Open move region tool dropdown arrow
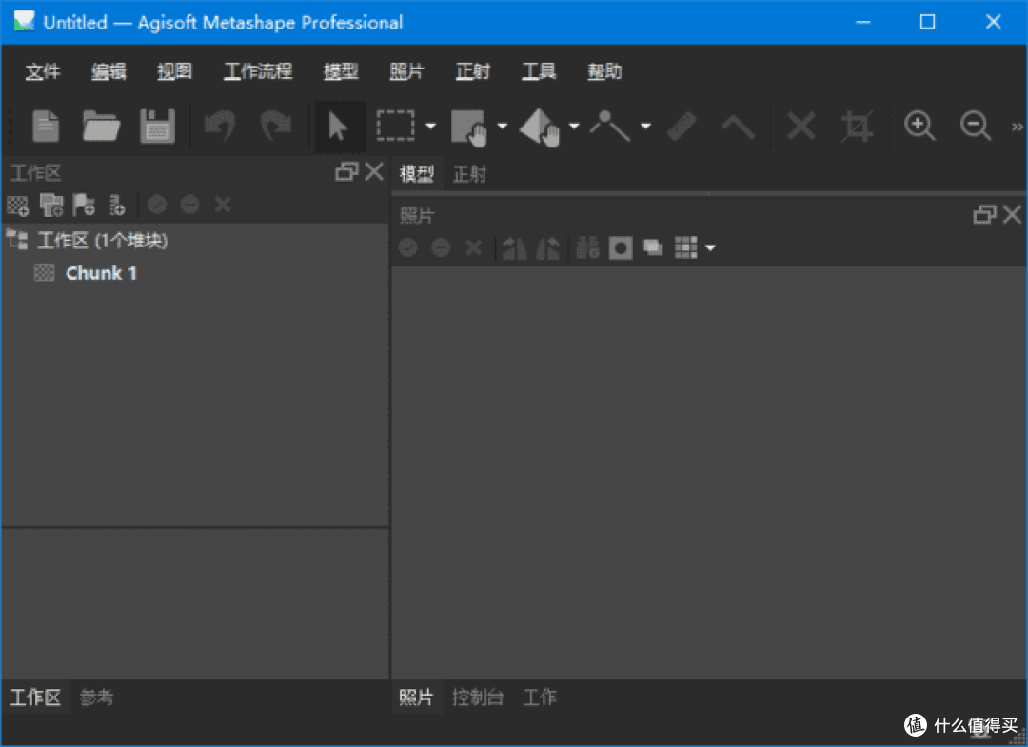 [503, 126]
